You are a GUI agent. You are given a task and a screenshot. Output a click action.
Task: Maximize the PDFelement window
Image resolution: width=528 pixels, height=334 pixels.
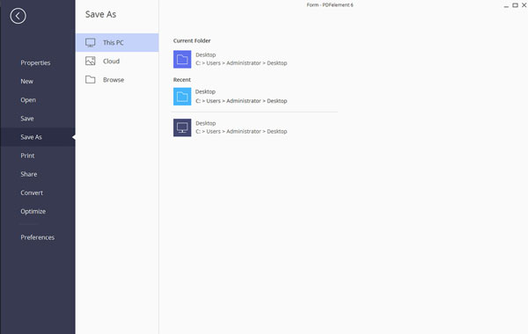pos(515,5)
